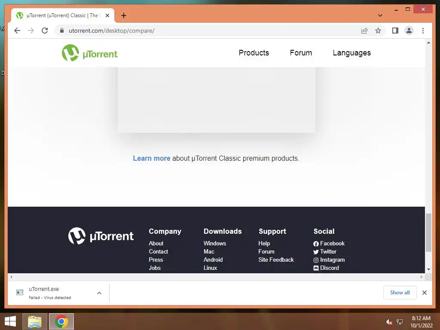Open File Explorer from the taskbar

(x=34, y=321)
